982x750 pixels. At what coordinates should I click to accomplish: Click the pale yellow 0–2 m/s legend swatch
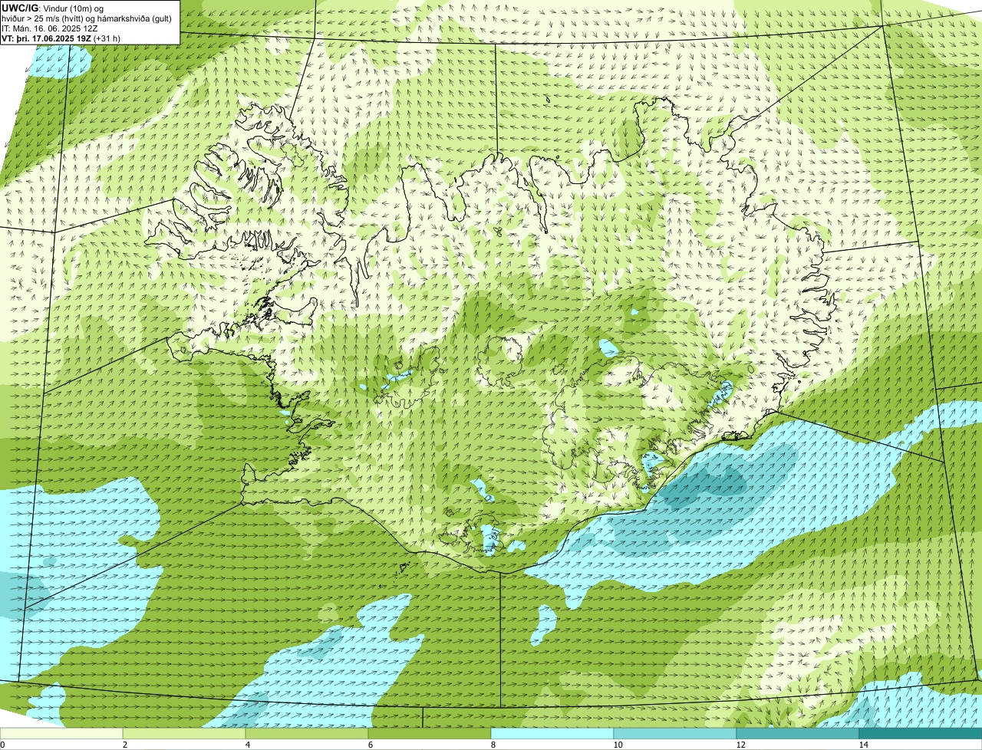click(x=61, y=733)
